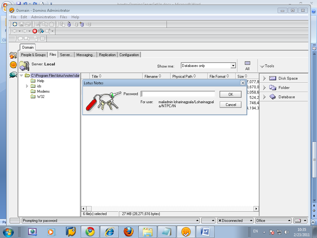Click the file properties diamond toolbar icon
This screenshot has width=317, height=238.
coord(15,24)
